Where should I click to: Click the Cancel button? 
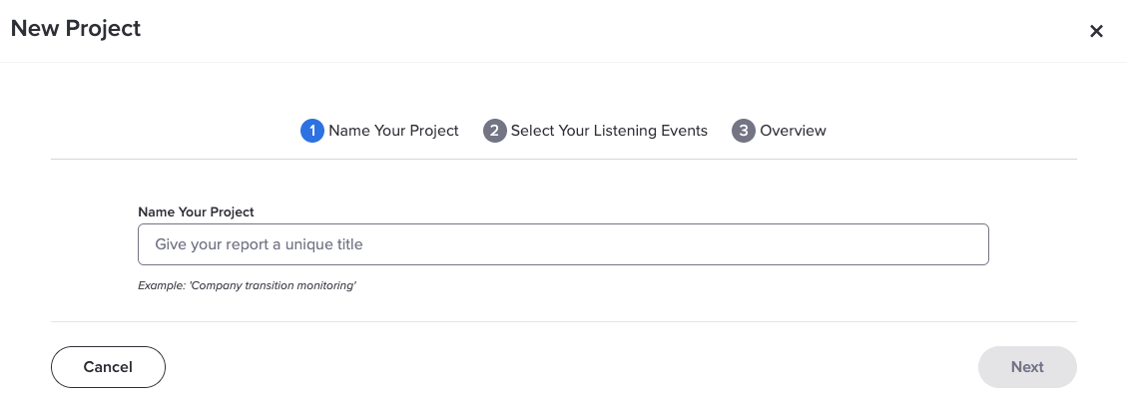tap(108, 367)
